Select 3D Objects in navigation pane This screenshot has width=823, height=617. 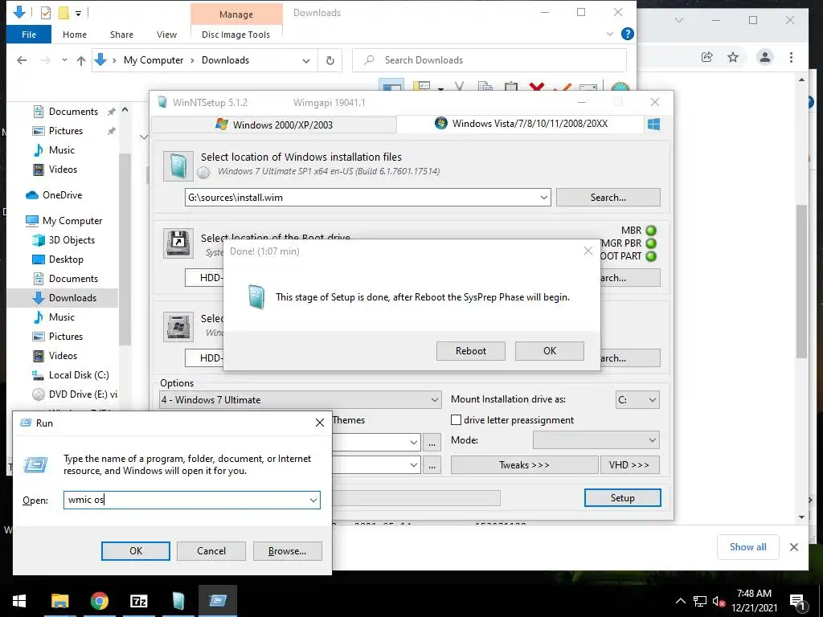72,240
